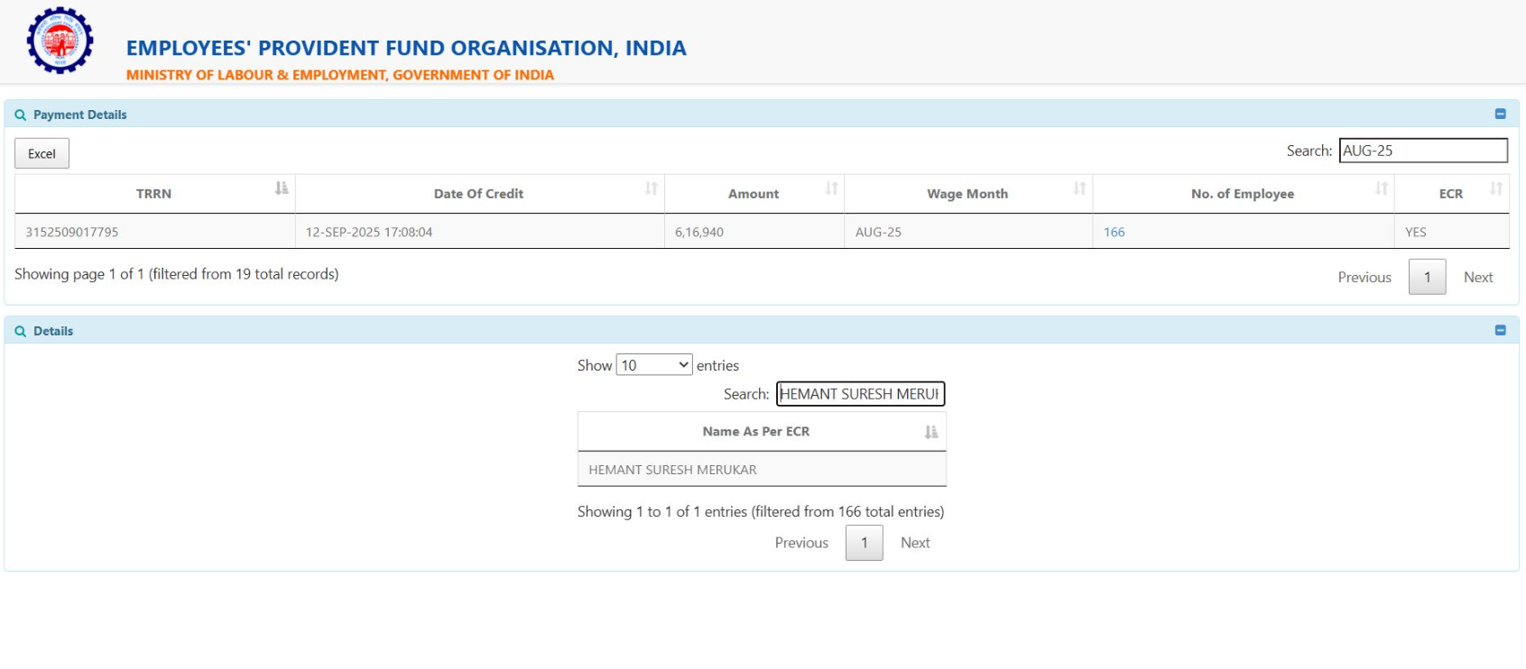Focus the Payment Details search field
This screenshot has width=1526, height=669.
tap(1423, 151)
